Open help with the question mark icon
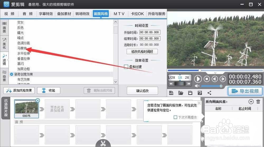 200,93
